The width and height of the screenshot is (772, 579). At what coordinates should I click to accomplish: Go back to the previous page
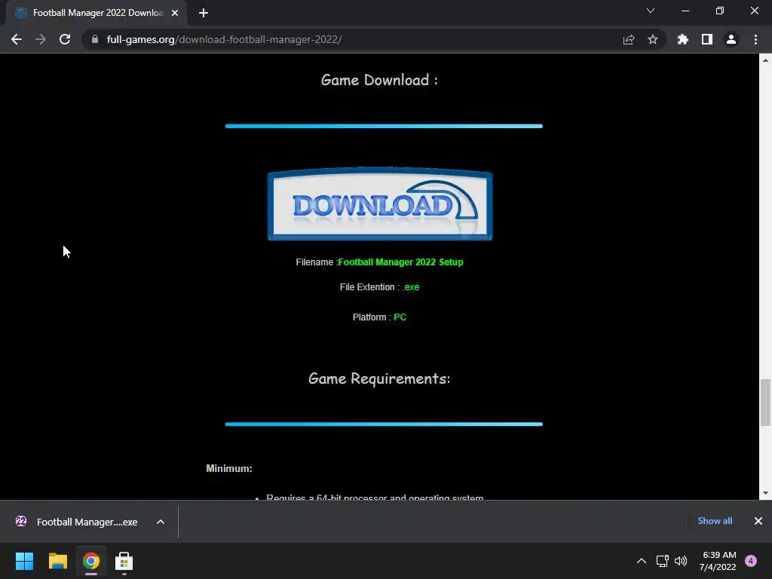(17, 39)
